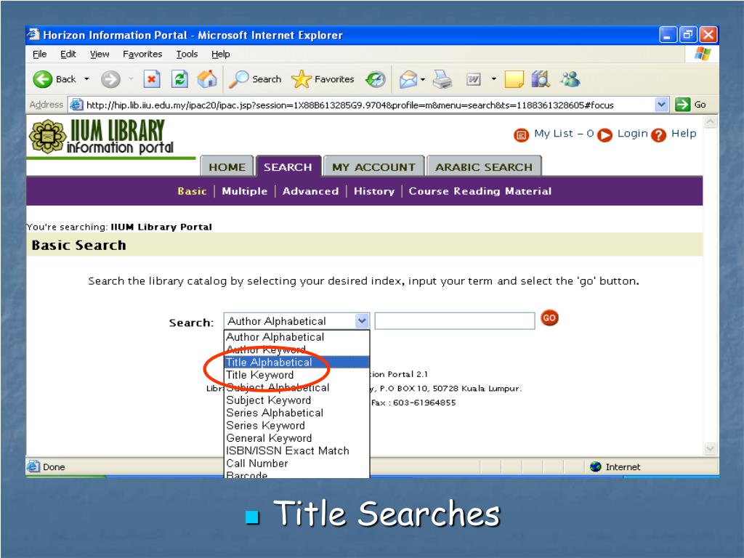Click the yellow note Discuss icon
Viewport: 744px width, 558px height.
point(514,79)
